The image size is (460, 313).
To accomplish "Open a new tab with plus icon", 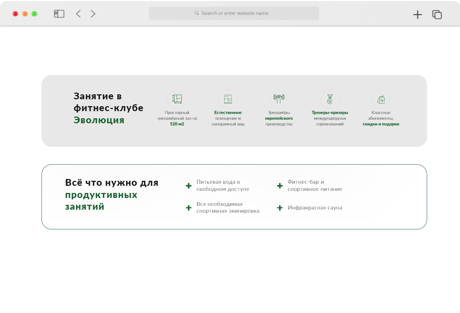I will (x=417, y=15).
